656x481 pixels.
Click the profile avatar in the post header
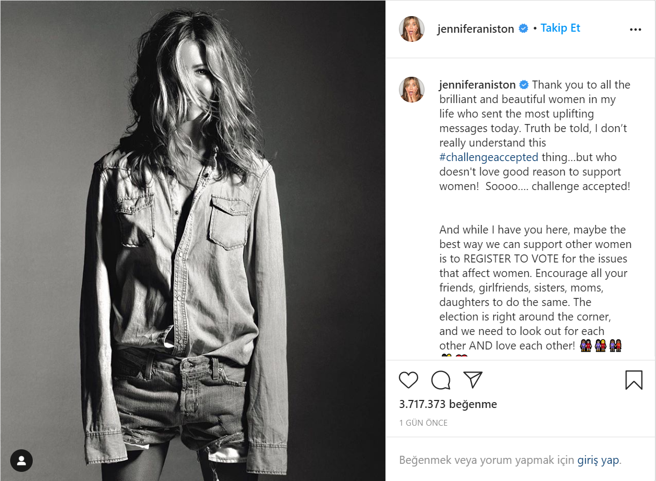[x=412, y=29]
